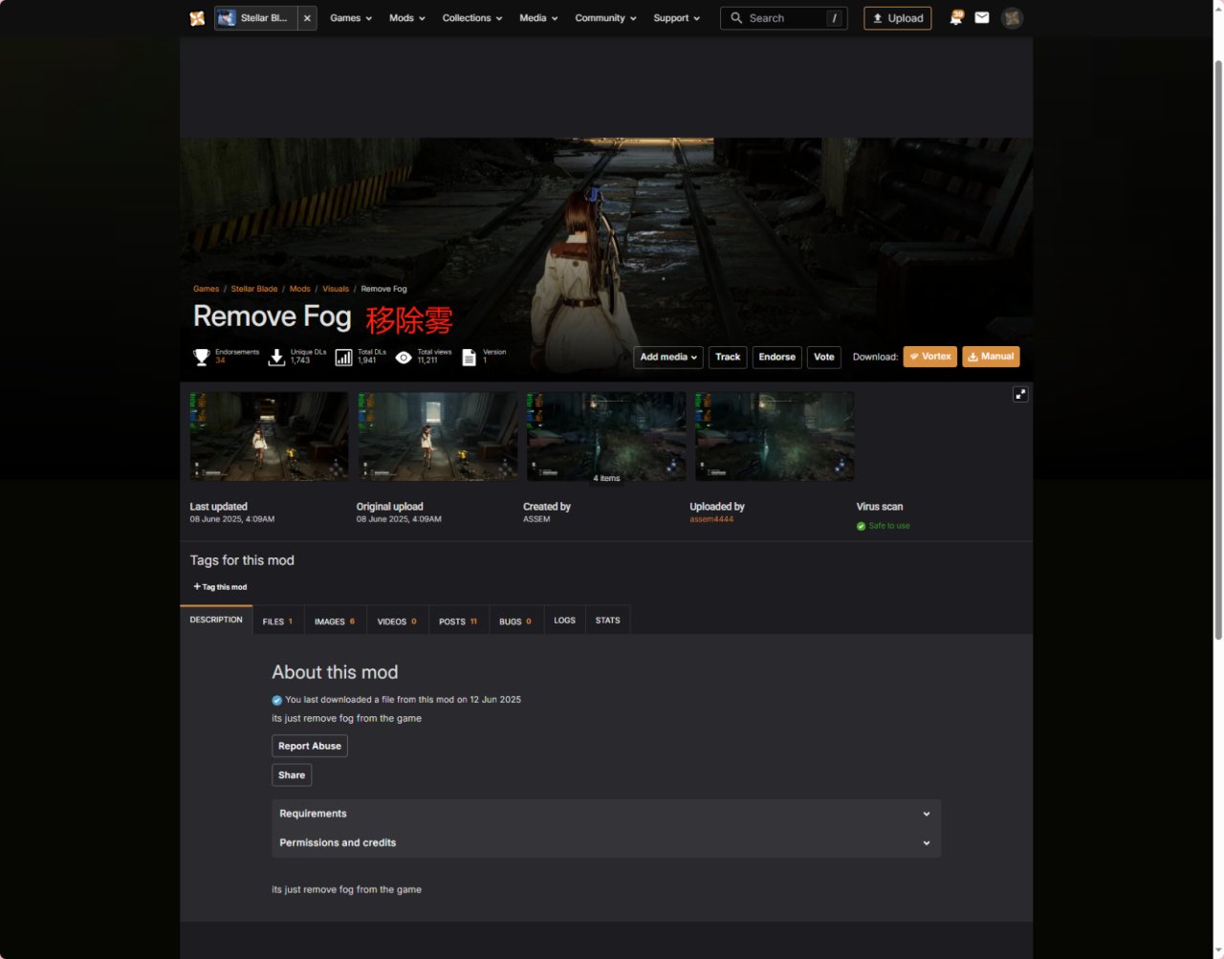Viewport: 1224px width, 959px height.
Task: Click the 'Tags for this mod' heading
Action: coord(242,560)
